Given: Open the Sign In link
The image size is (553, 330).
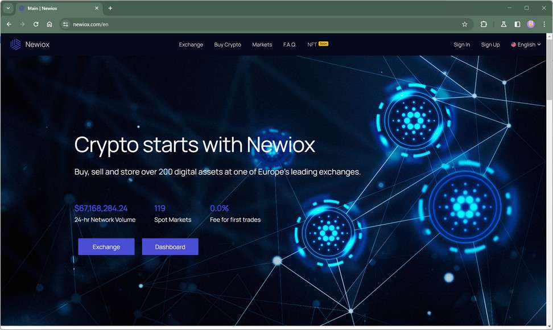Looking at the screenshot, I should coord(461,45).
